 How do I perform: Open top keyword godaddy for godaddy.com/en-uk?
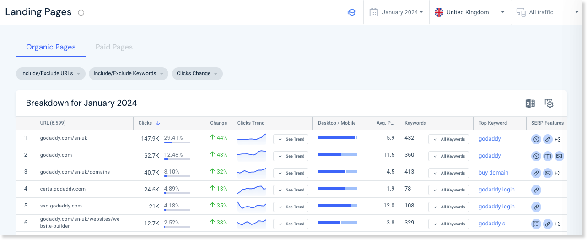[x=490, y=139]
